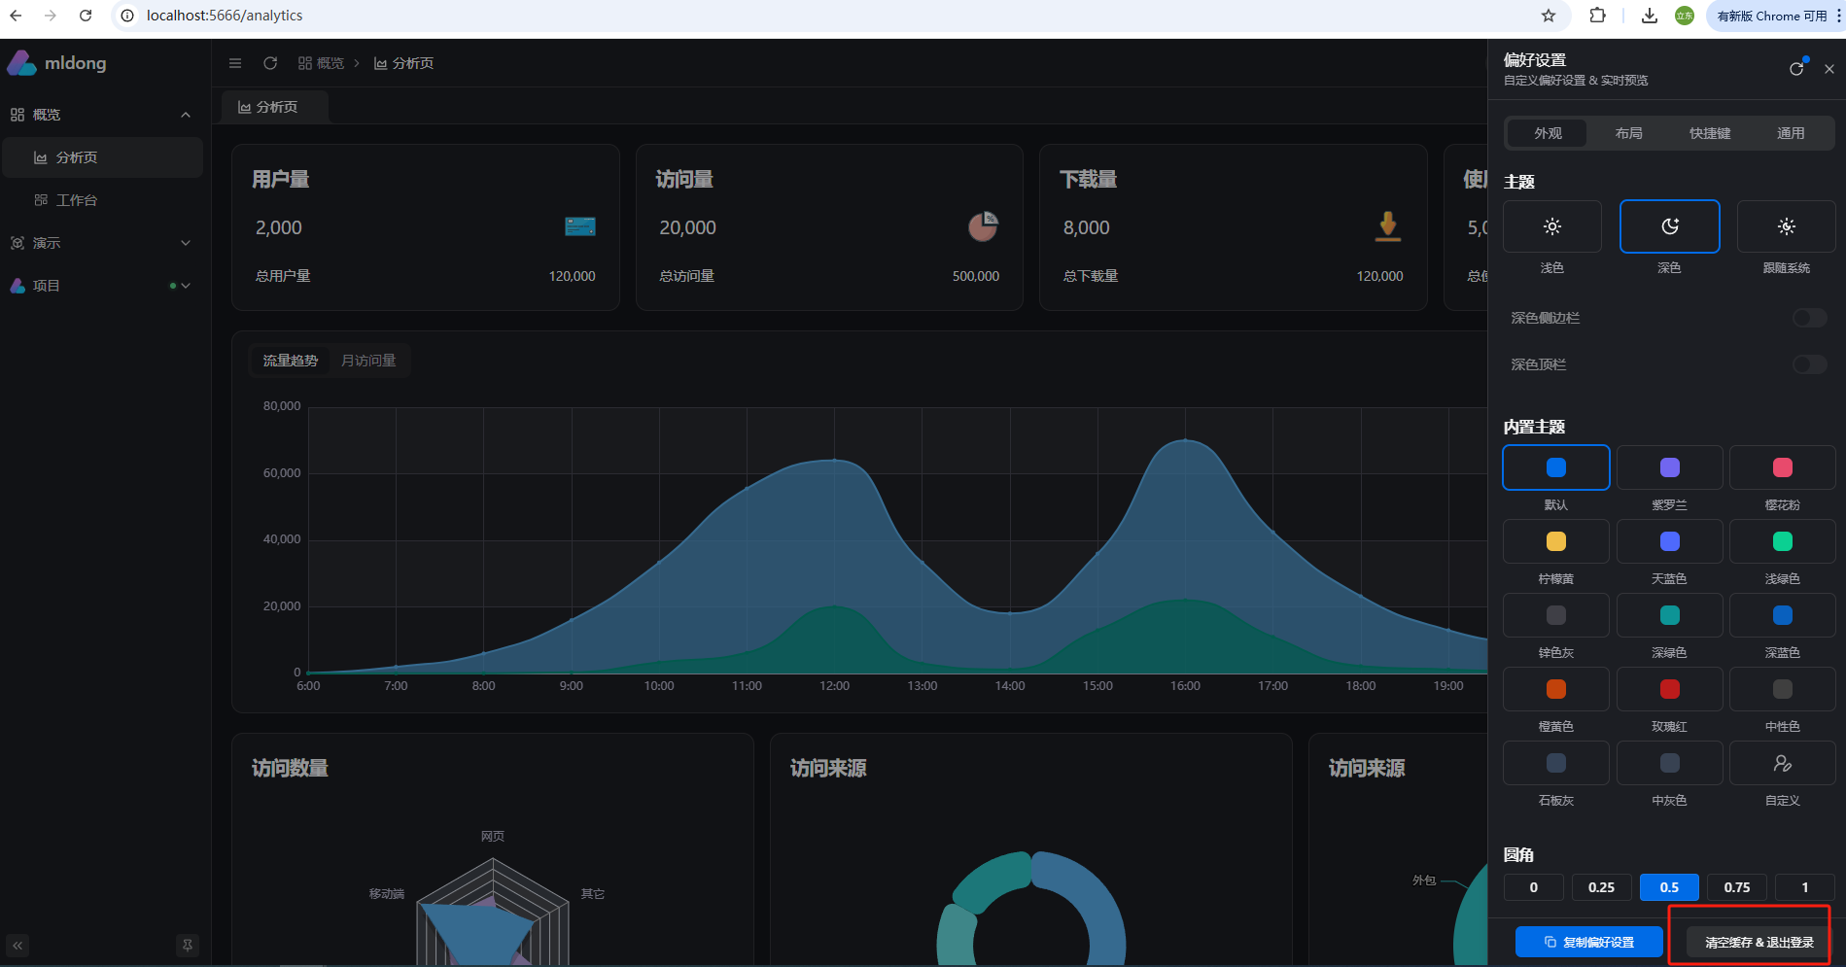Image resolution: width=1846 pixels, height=967 pixels.
Task: Open the browser extensions puzzle icon
Action: coord(1598,16)
